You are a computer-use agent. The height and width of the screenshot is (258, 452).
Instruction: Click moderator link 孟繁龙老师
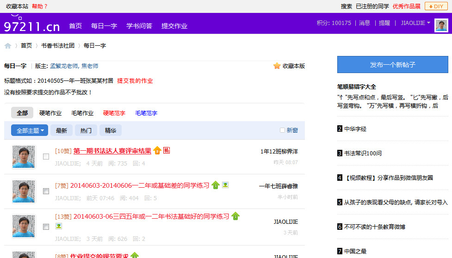pyautogui.click(x=64, y=66)
